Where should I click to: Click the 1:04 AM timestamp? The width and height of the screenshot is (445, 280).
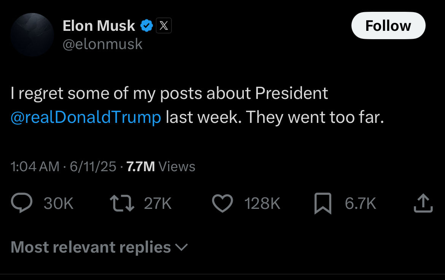click(x=35, y=167)
